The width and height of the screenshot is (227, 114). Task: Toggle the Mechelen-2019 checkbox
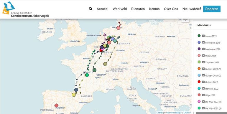[203, 42]
